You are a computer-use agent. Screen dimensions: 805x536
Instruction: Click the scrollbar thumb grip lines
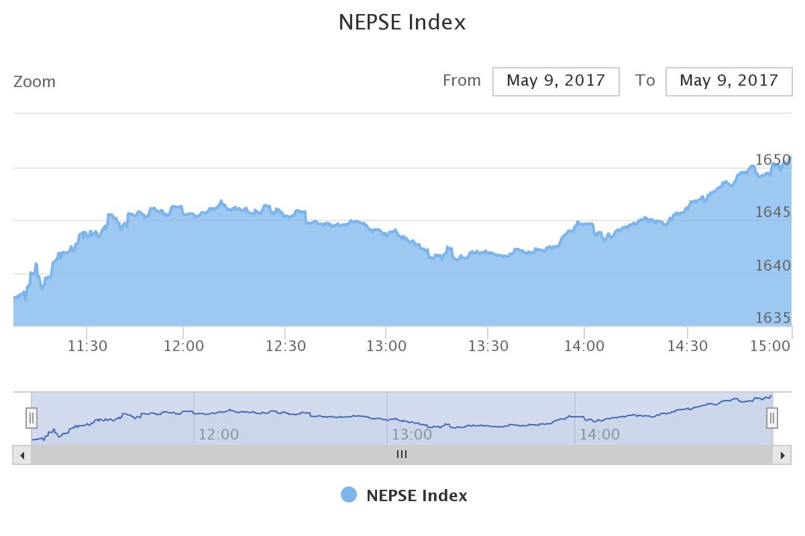(x=402, y=454)
